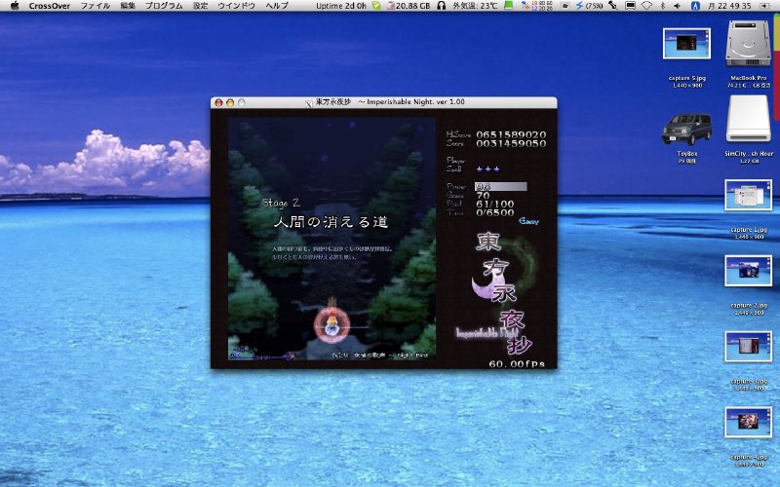Select the MacBook Pro hard drive icon
780x487 pixels.
(748, 44)
